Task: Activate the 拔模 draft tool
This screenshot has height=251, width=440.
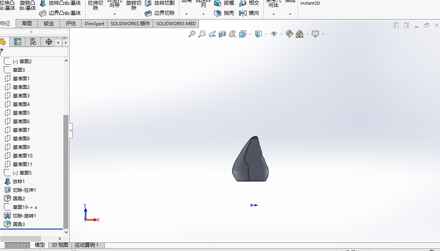Action: 224,4
